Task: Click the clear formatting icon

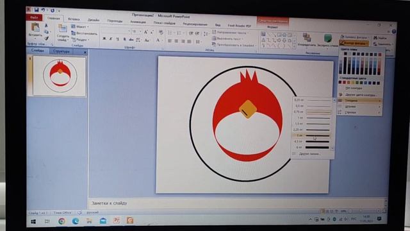Action: click(x=161, y=33)
